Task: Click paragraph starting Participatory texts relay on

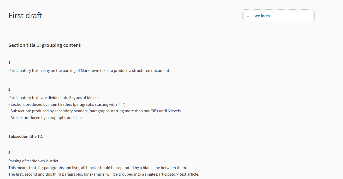Action: coord(89,71)
